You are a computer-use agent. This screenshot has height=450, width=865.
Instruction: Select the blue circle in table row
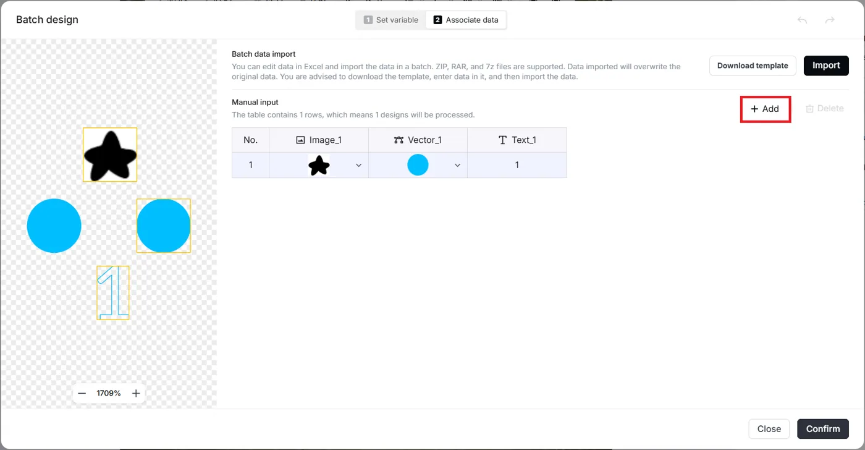coord(418,165)
